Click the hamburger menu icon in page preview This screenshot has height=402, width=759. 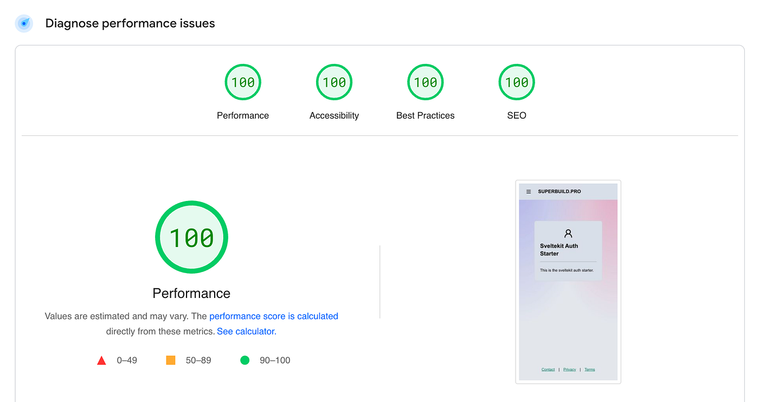click(529, 192)
